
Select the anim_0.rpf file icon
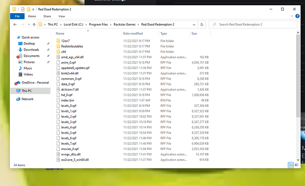58,62
